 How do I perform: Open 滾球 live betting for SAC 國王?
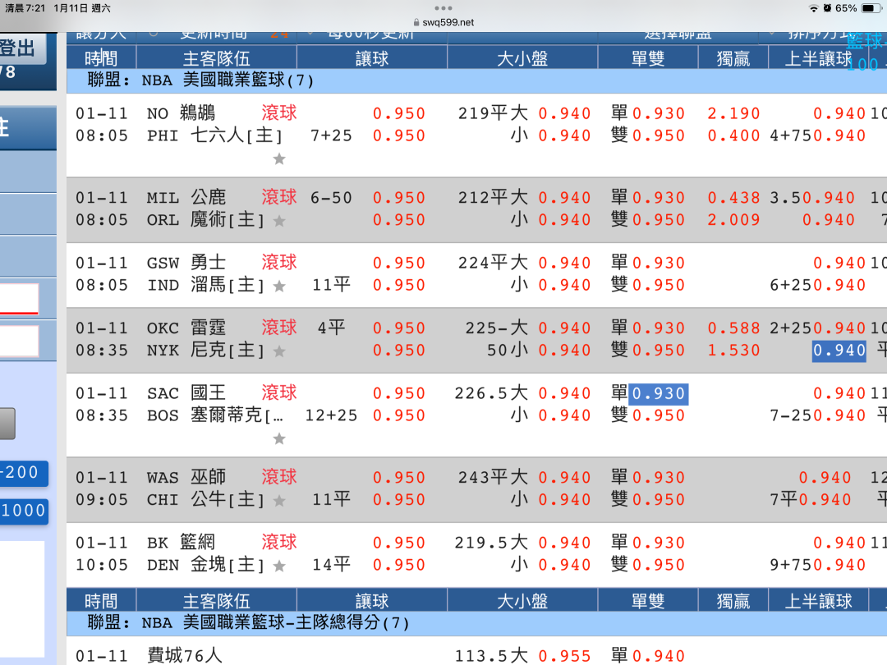(x=279, y=392)
